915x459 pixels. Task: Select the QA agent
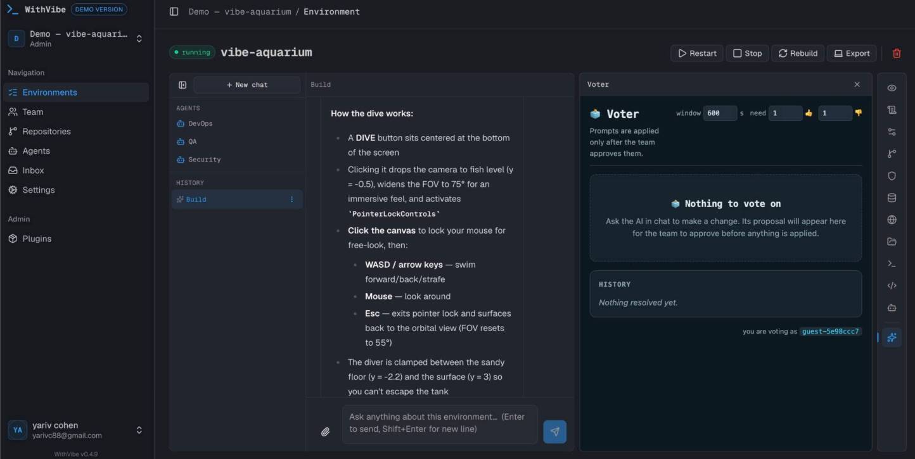237,142
